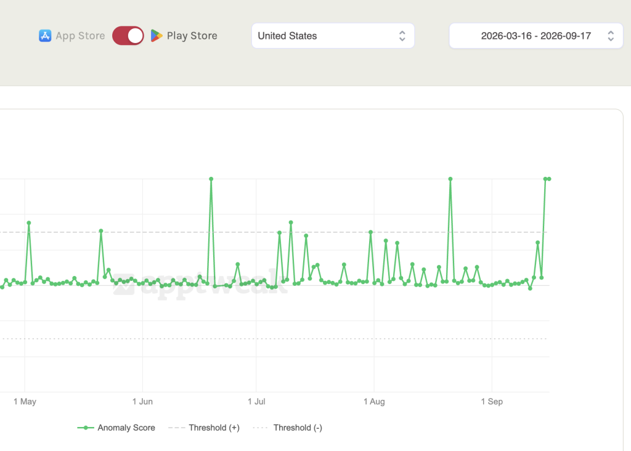Click the 1 Jun axis label
This screenshot has height=451, width=631.
tap(142, 402)
